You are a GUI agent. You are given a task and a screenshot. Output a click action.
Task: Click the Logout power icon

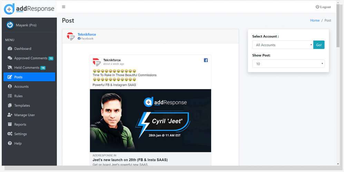[317, 7]
